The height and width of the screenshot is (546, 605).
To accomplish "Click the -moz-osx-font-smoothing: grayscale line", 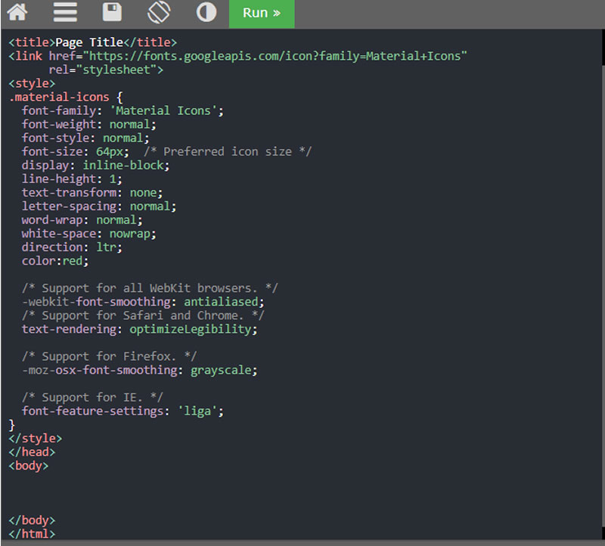I will 139,371.
